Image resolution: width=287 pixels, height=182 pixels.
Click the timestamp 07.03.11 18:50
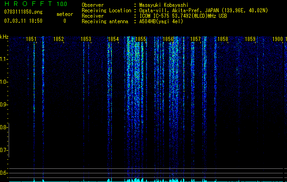point(23,21)
